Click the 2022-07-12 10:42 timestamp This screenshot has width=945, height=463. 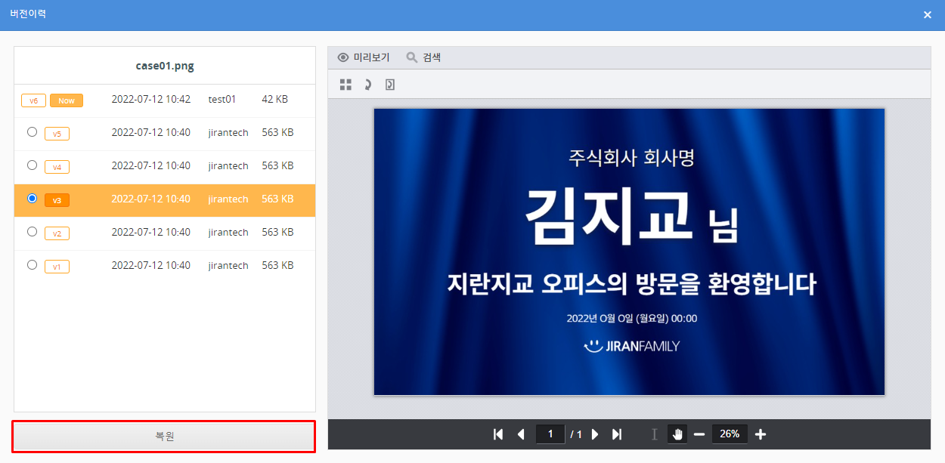coord(151,99)
